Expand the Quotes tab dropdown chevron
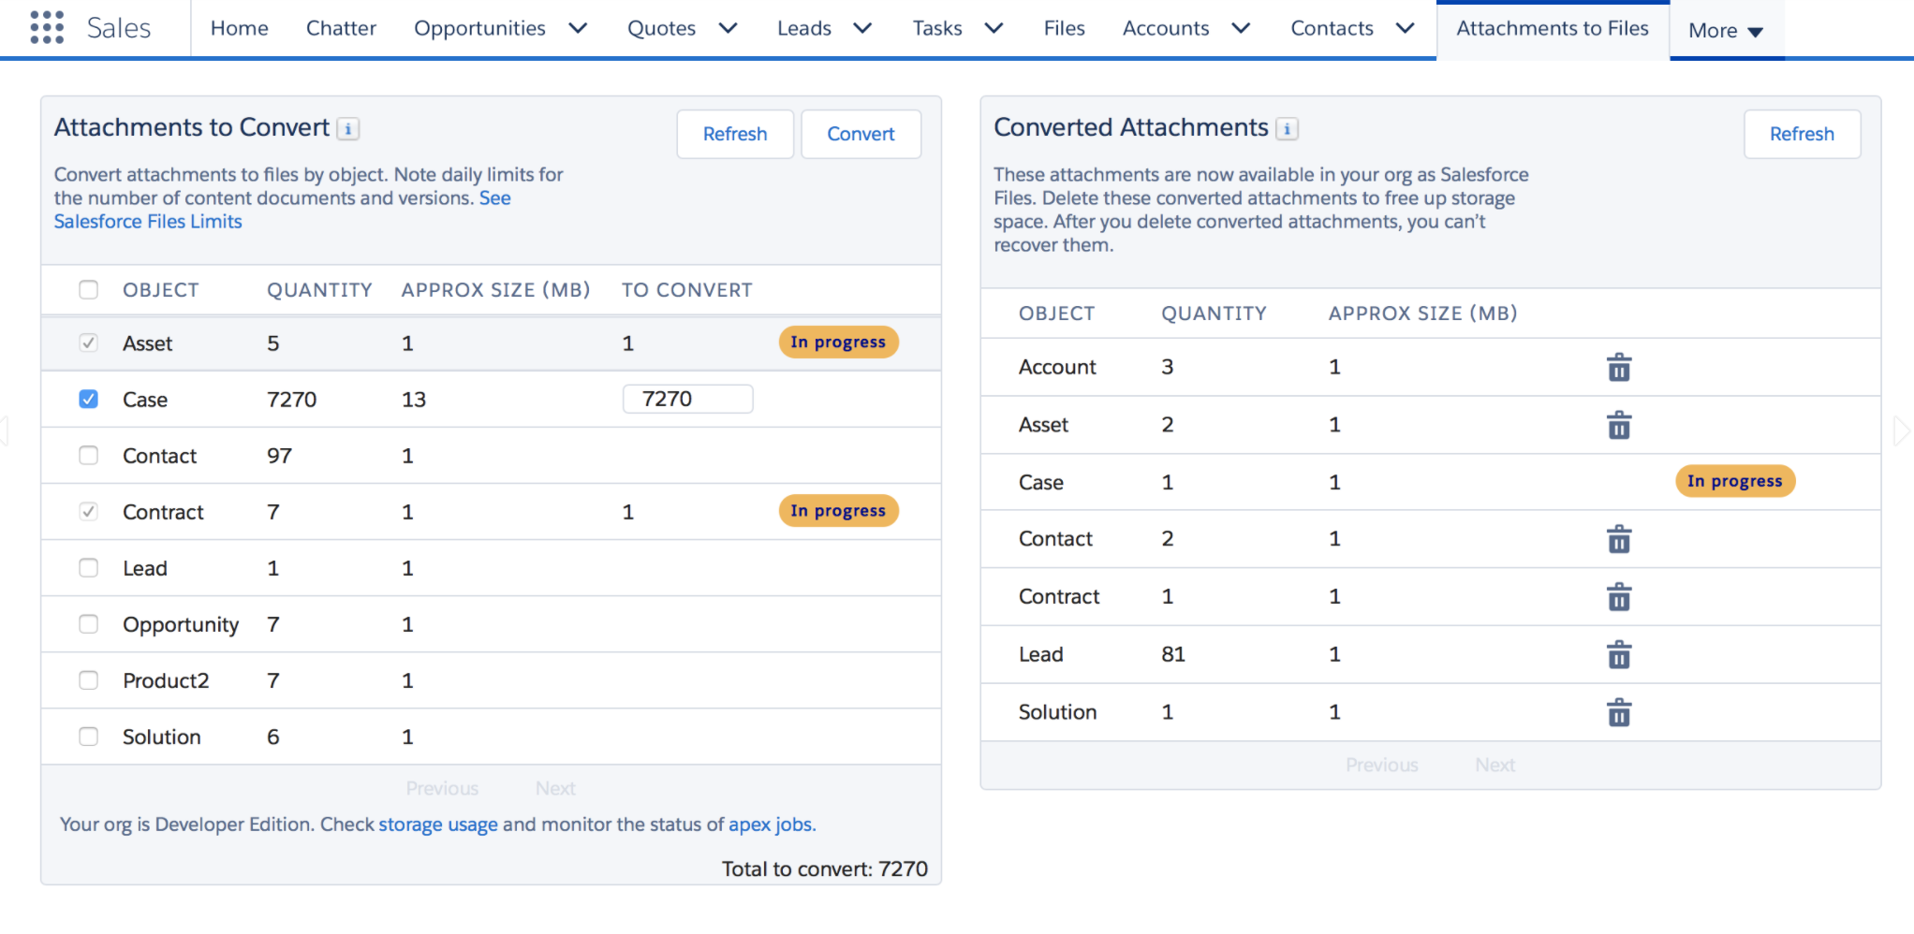This screenshot has height=934, width=1914. [728, 29]
